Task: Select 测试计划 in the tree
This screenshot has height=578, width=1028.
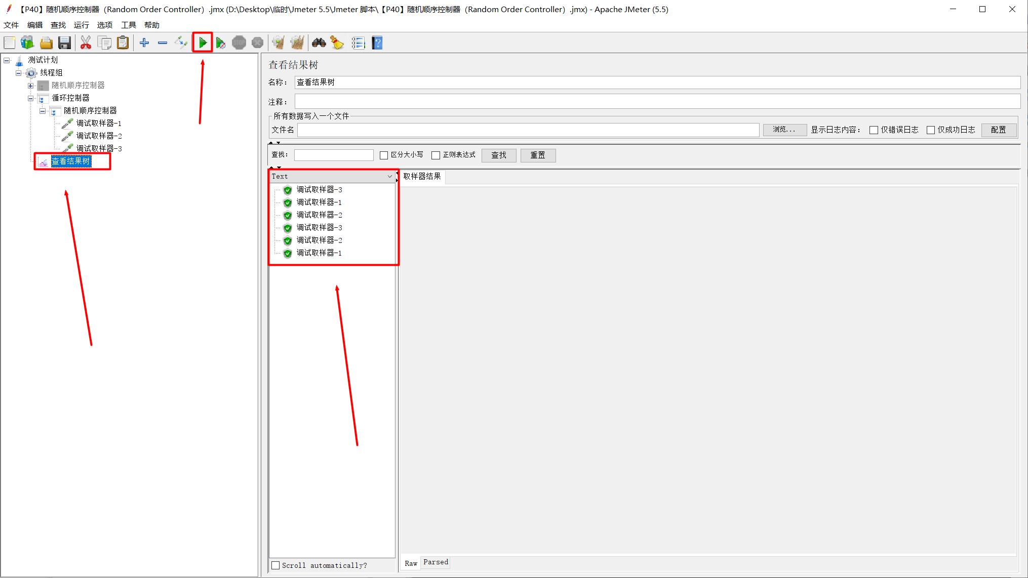Action: (x=43, y=60)
